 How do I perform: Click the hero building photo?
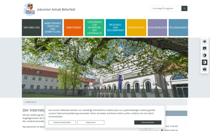pos(105,67)
